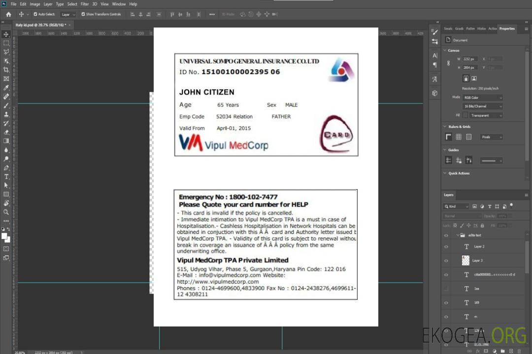Screen dimensions: 532x354
Task: Open the Image menu
Action: point(34,4)
